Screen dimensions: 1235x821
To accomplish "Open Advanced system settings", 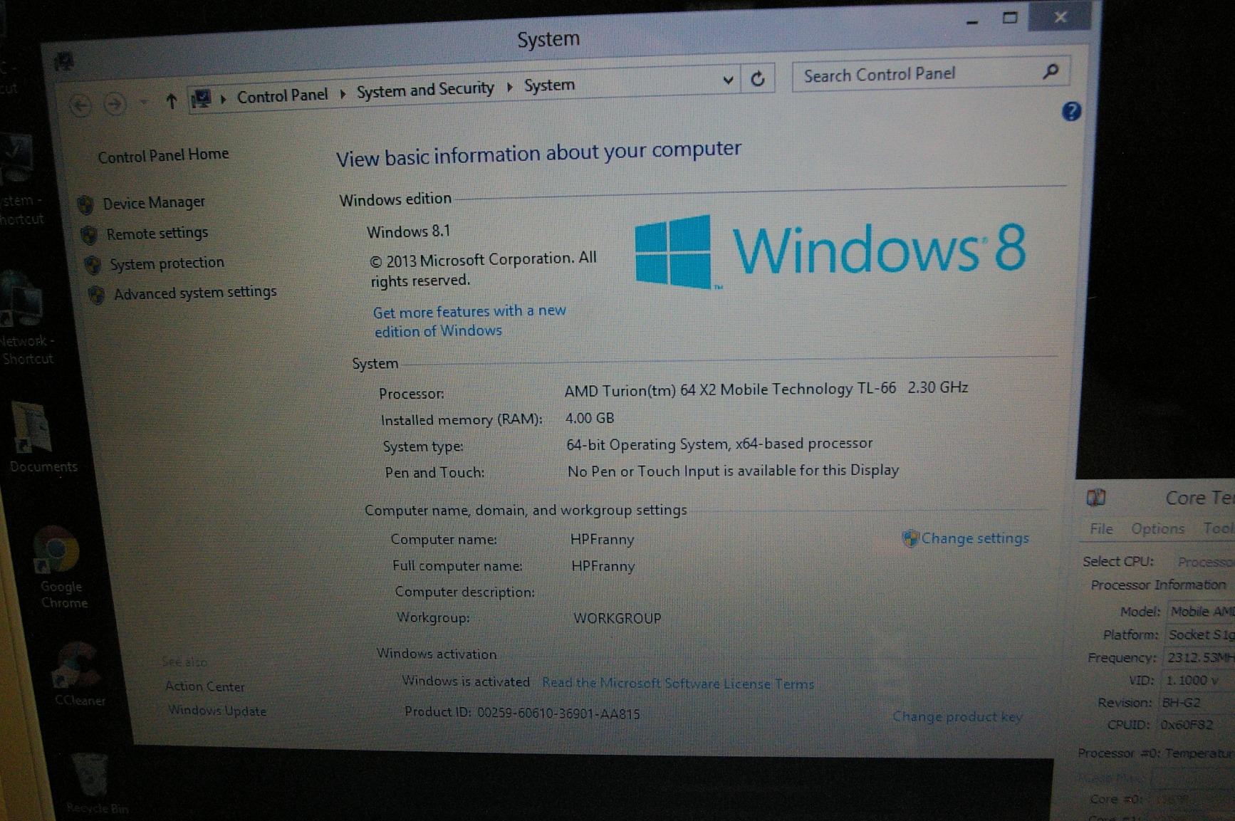I will (195, 292).
